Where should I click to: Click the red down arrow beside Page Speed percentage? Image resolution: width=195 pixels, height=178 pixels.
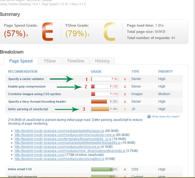[27, 35]
